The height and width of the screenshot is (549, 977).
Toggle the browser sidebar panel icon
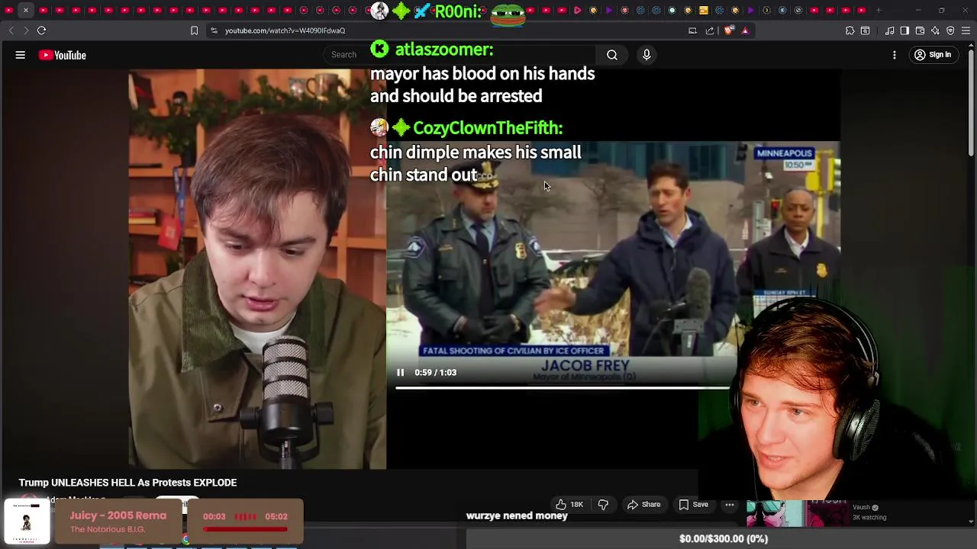pos(904,30)
